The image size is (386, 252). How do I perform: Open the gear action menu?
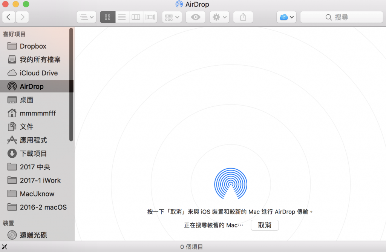pos(219,17)
